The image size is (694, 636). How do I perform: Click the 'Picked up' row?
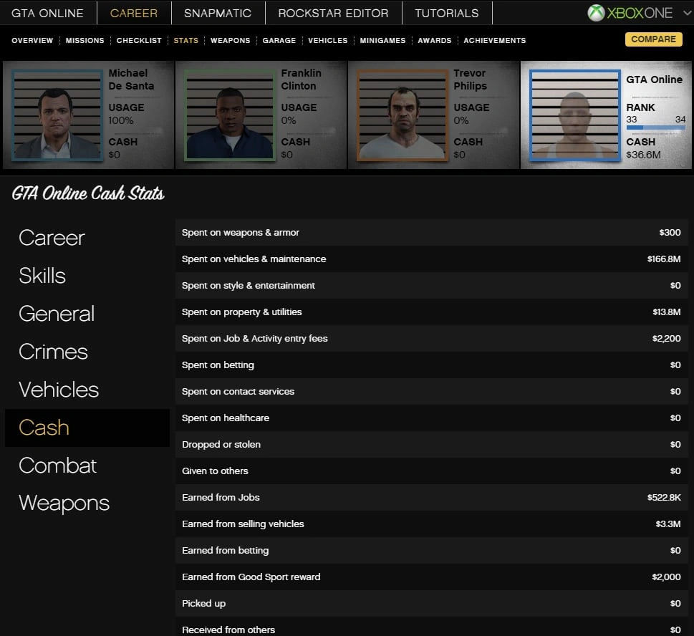click(x=432, y=604)
